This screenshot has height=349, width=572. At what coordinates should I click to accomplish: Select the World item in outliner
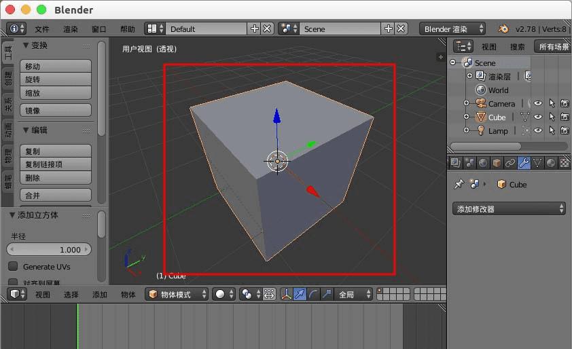(x=497, y=90)
